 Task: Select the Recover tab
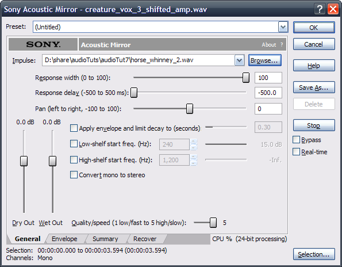pyautogui.click(x=145, y=239)
